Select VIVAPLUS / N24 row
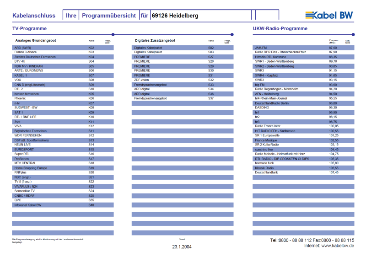 point(63,186)
